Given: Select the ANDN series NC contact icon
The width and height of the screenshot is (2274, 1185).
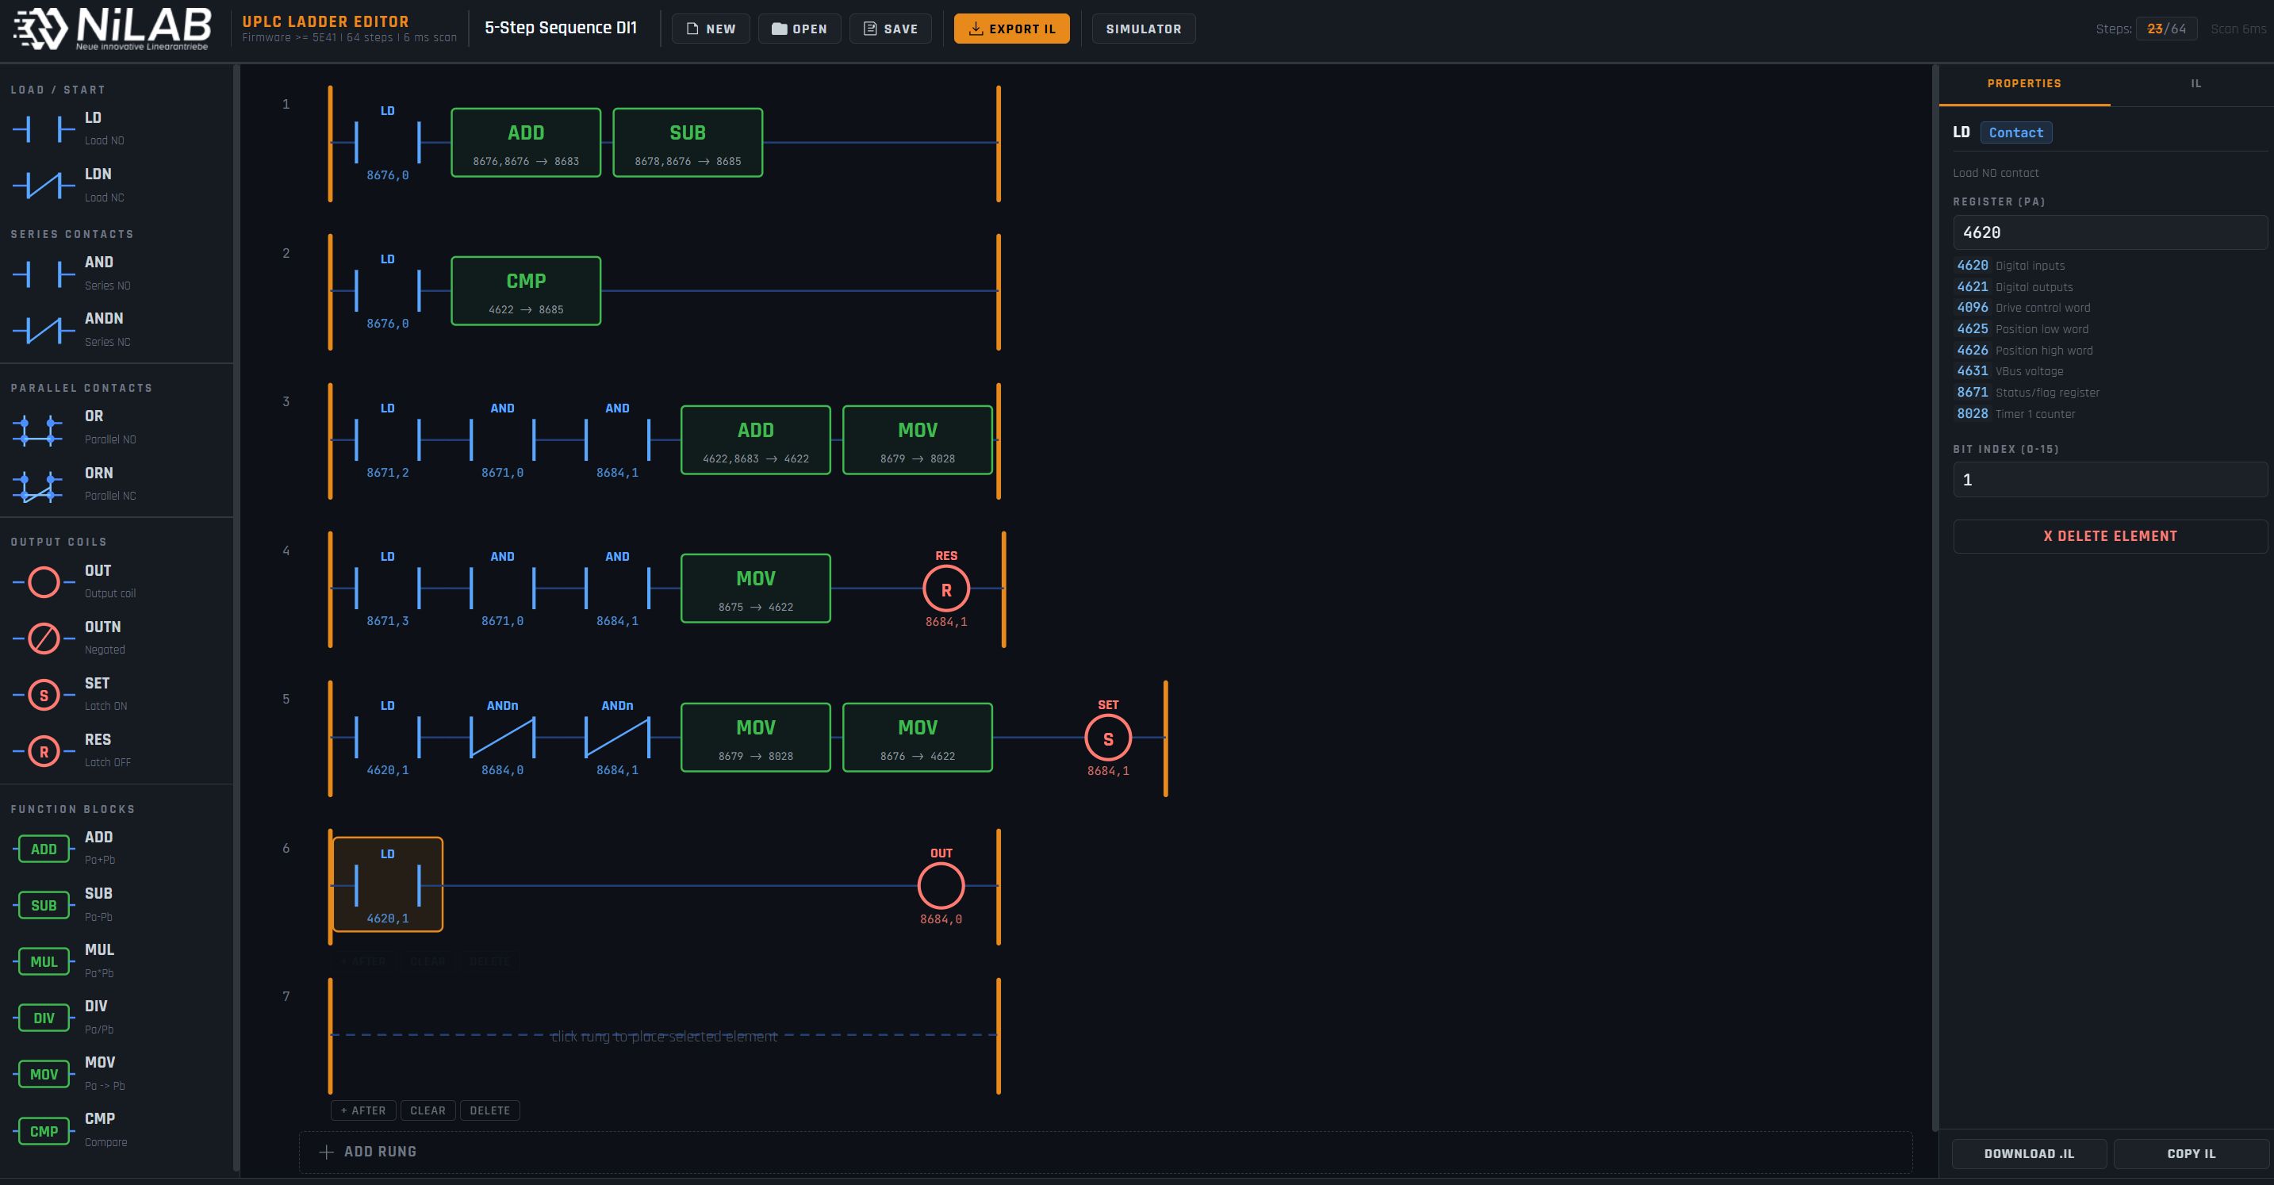Looking at the screenshot, I should pyautogui.click(x=44, y=330).
